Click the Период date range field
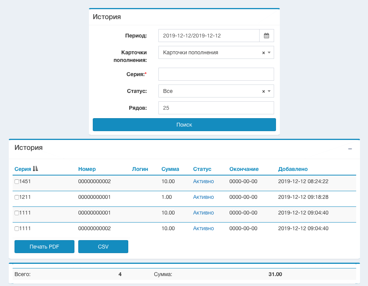368x286 pixels. pos(209,36)
